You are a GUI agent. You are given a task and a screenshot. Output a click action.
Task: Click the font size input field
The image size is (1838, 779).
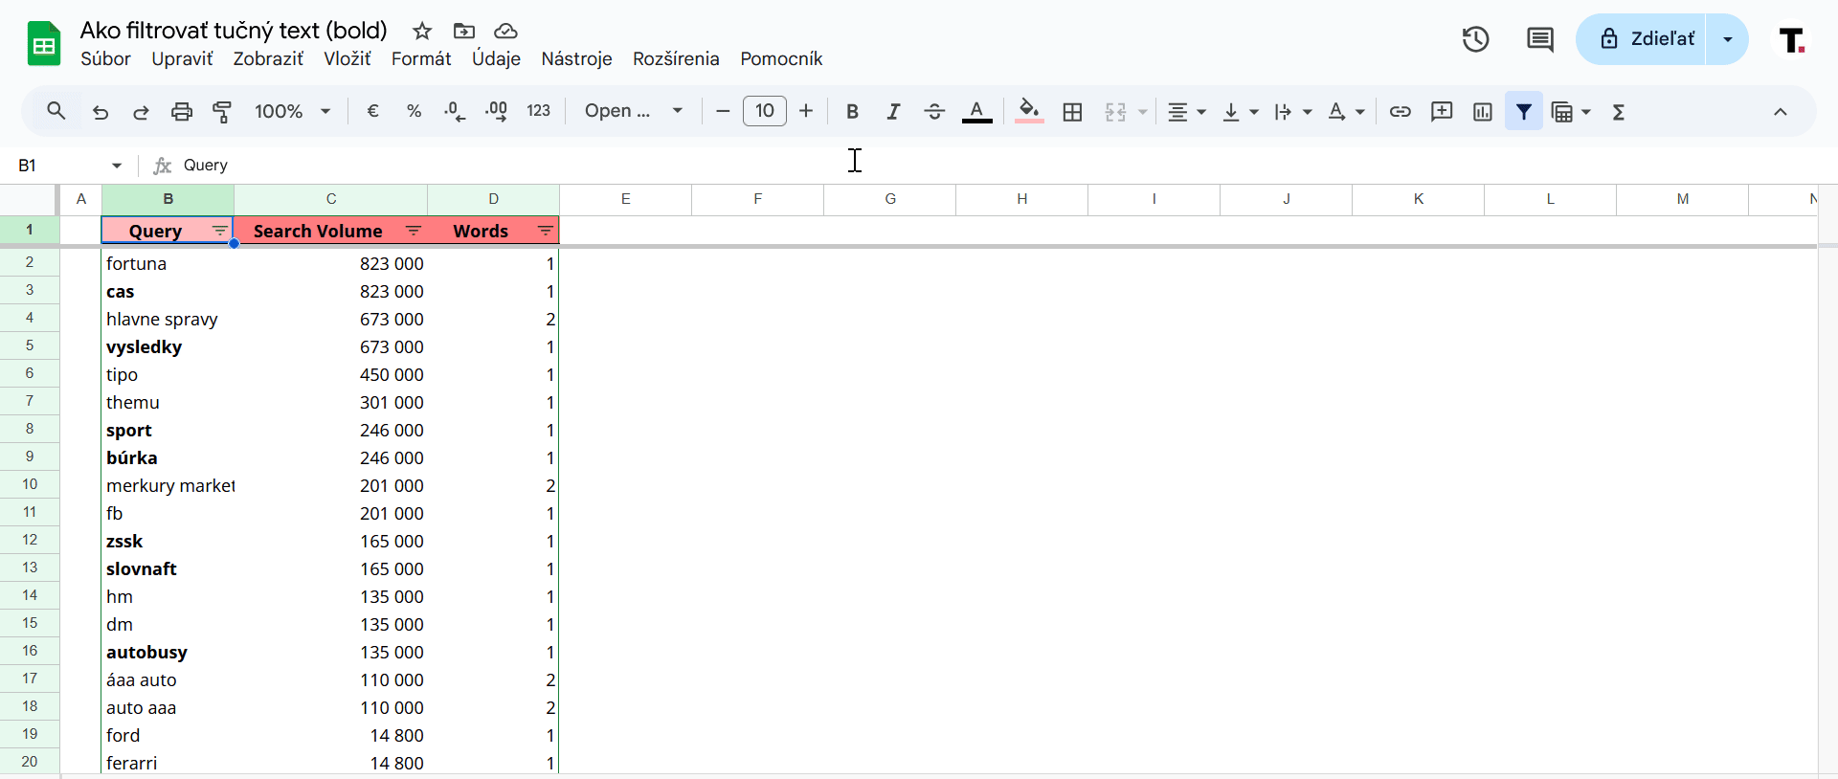pos(764,111)
